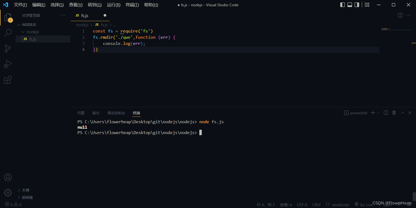Open editor More Actions ellipsis
This screenshot has height=208, width=416.
click(x=409, y=15)
